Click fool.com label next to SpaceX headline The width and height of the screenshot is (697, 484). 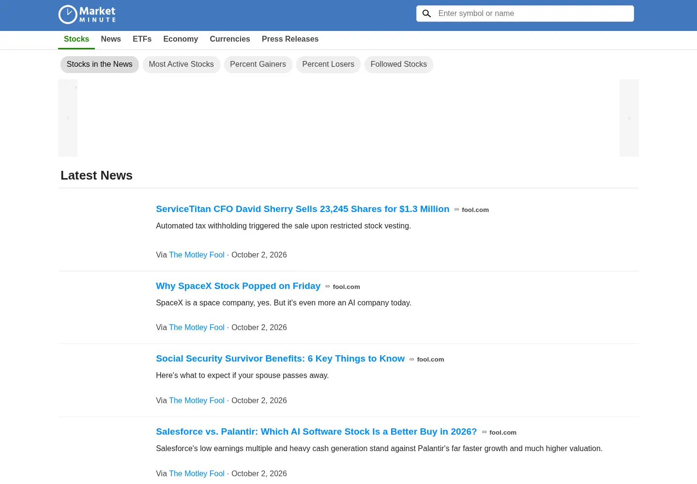(347, 287)
